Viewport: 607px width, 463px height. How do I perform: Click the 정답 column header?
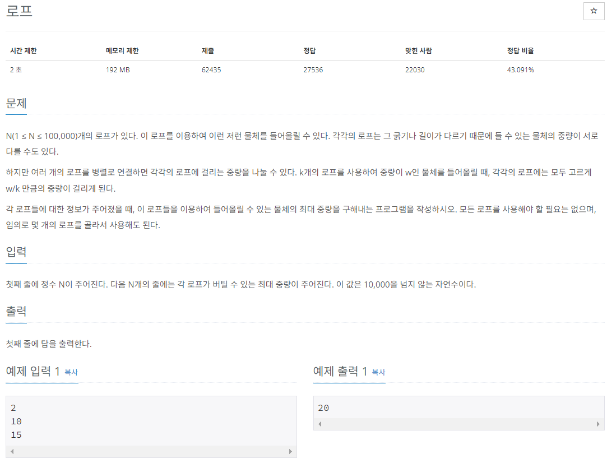[310, 50]
